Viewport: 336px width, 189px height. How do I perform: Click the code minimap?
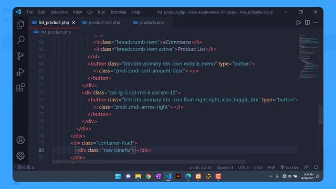[x=309, y=57]
